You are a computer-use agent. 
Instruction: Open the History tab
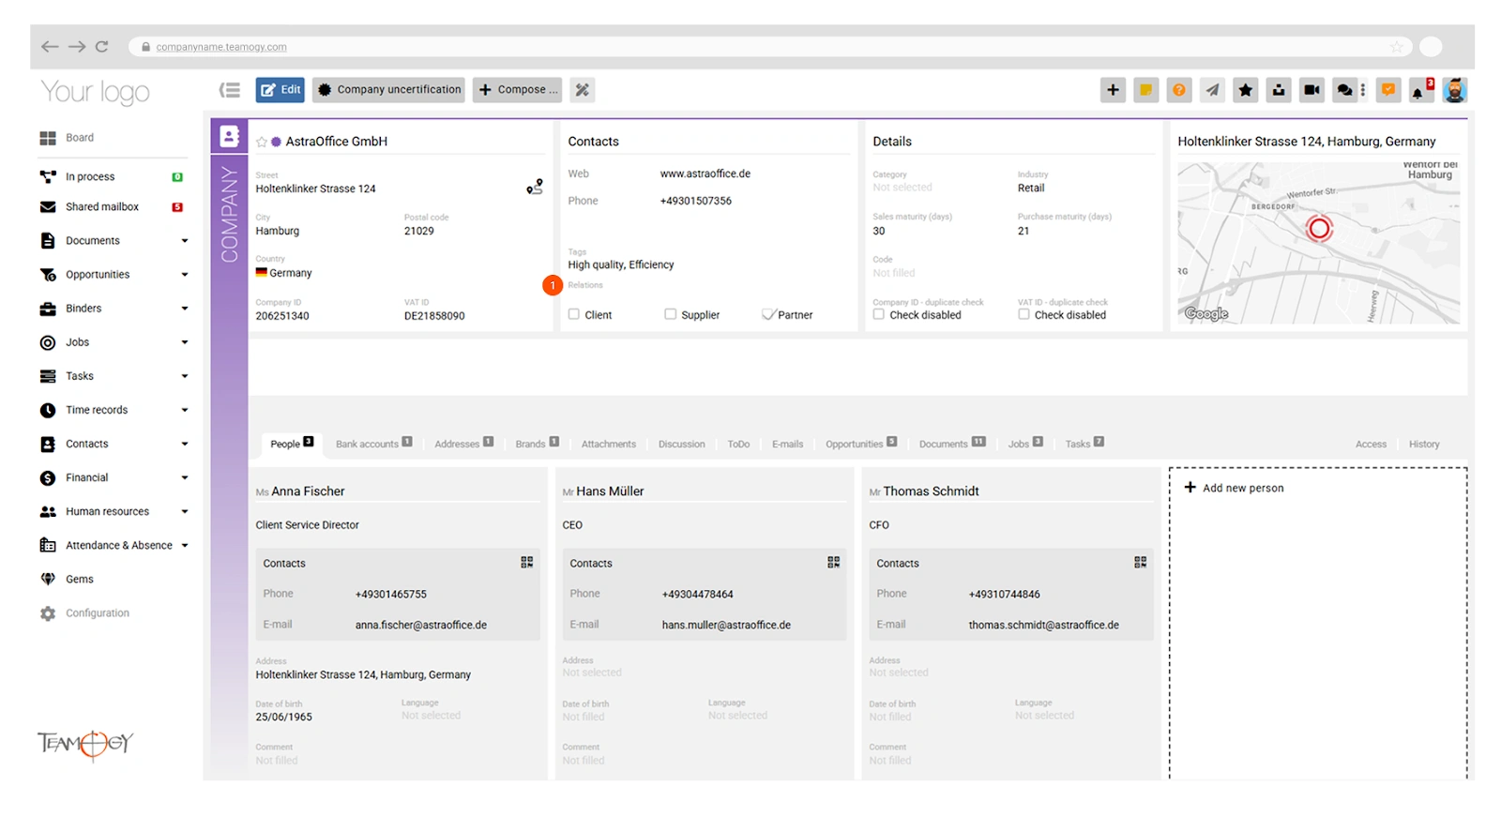click(1423, 444)
